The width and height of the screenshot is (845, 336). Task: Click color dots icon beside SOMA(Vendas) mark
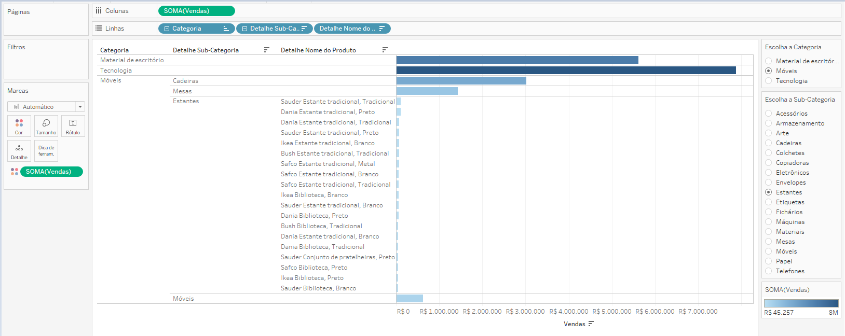click(x=15, y=172)
